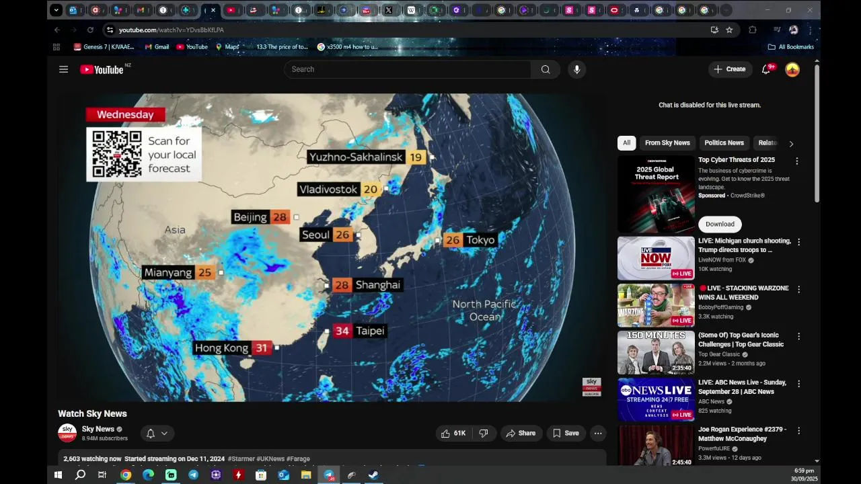
Task: Save the video to a playlist
Action: pyautogui.click(x=566, y=434)
